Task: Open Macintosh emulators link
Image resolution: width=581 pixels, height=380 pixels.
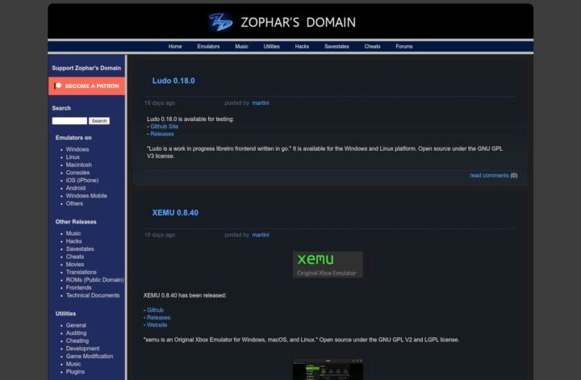Action: [78, 165]
